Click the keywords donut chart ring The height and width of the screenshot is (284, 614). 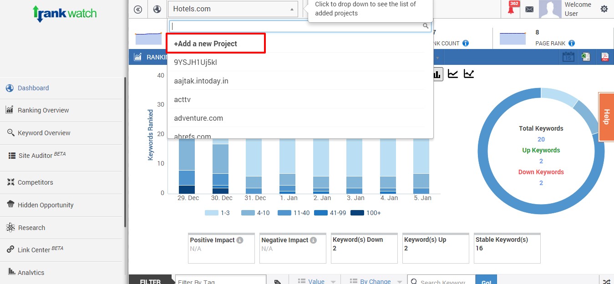click(x=541, y=152)
